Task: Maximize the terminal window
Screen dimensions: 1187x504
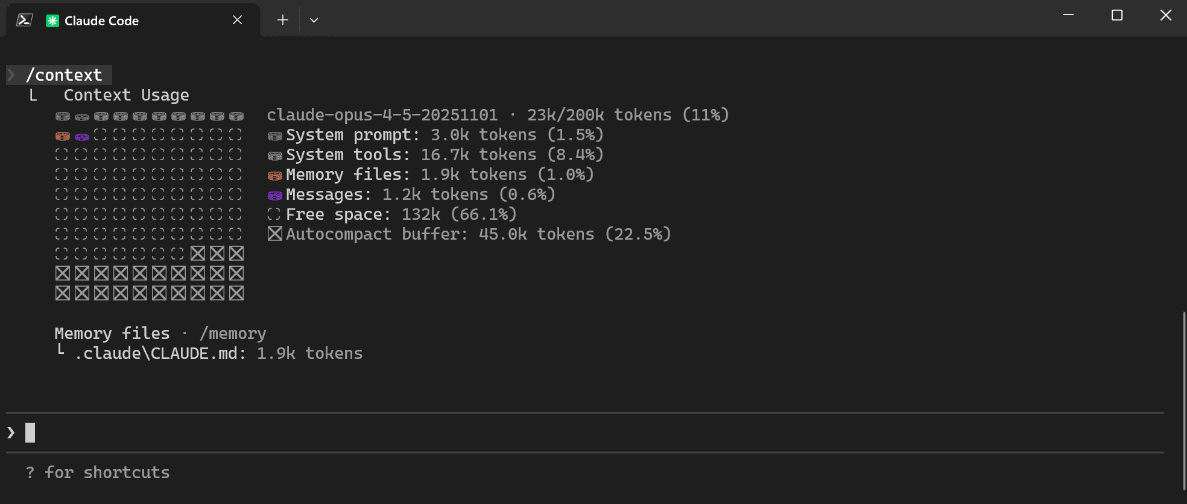Action: (x=1117, y=15)
